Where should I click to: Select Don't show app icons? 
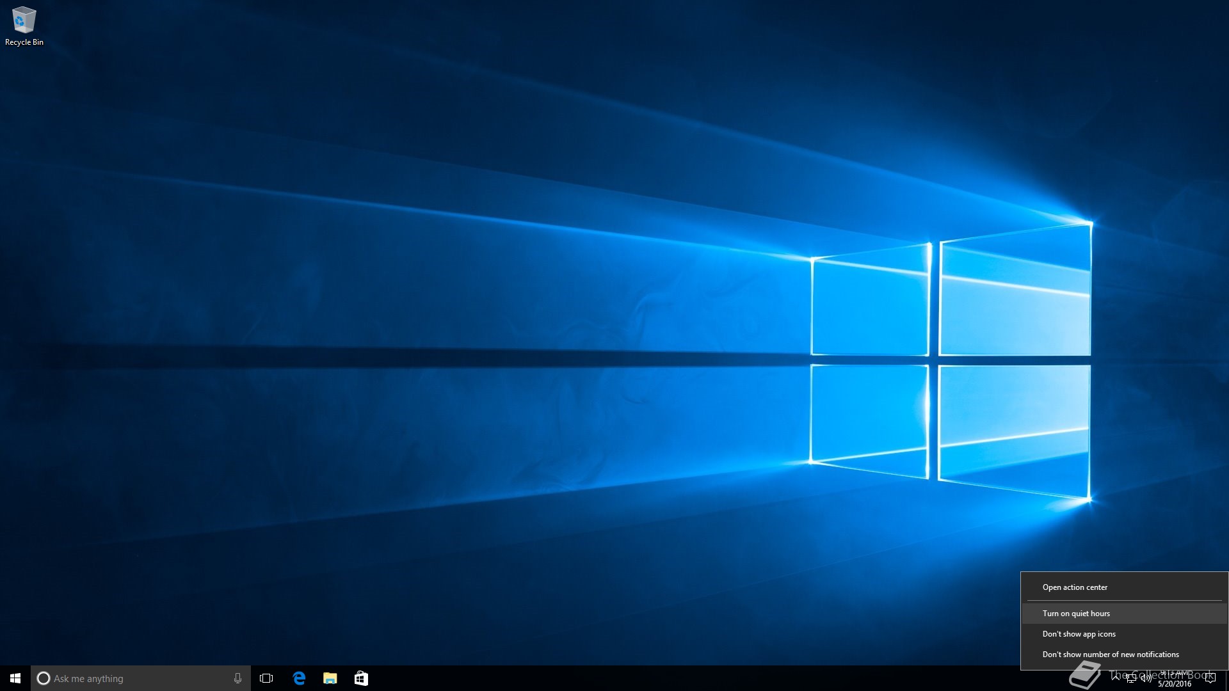tap(1124, 634)
